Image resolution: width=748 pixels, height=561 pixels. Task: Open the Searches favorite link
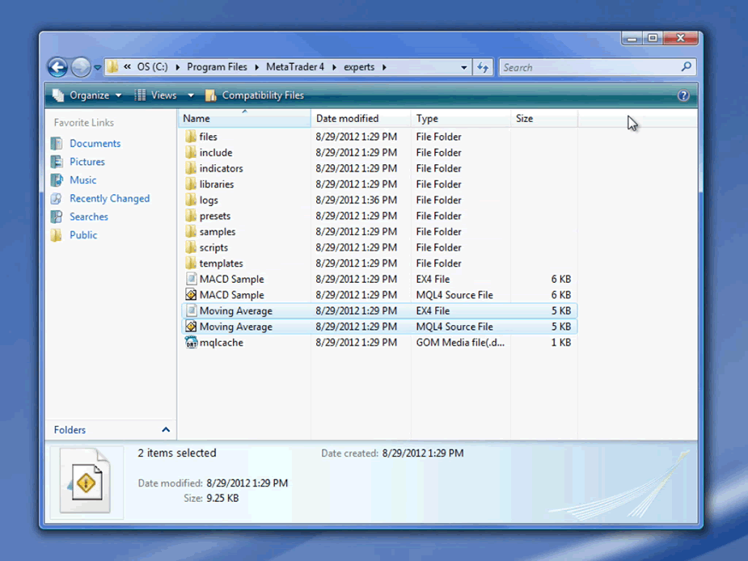tap(89, 217)
